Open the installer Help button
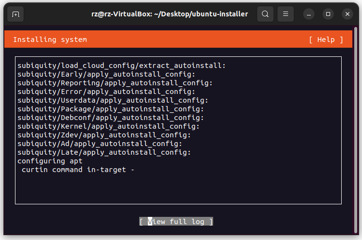 (326, 40)
